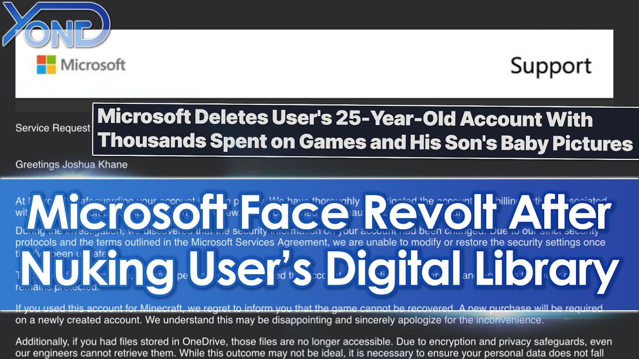Screen dimensions: 639x359
Task: Click "Service Request" label
Action: [52, 128]
